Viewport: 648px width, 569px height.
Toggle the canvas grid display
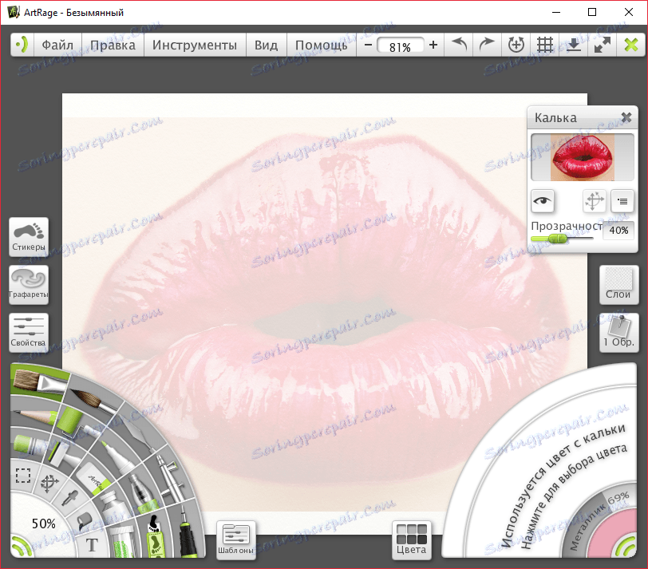[545, 45]
